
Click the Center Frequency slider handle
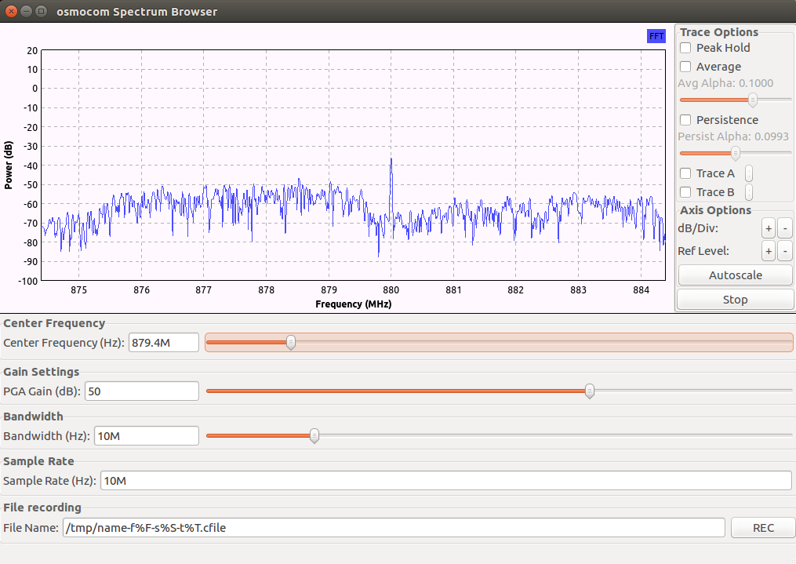pos(291,343)
